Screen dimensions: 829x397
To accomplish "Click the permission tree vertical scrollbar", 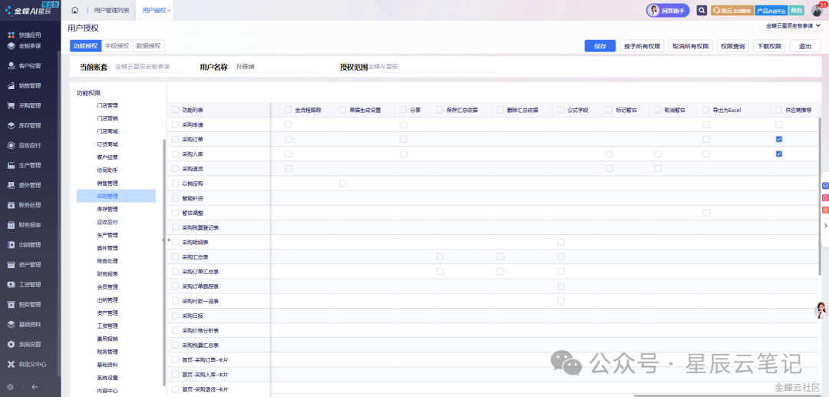I will 164,262.
